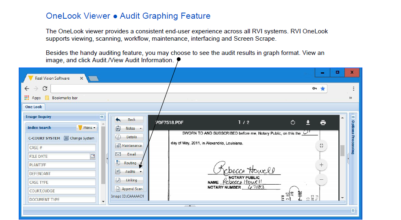401x220 pixels.
Task: Click the PDF viewer scrollbar up arrow
Action: (x=342, y=118)
